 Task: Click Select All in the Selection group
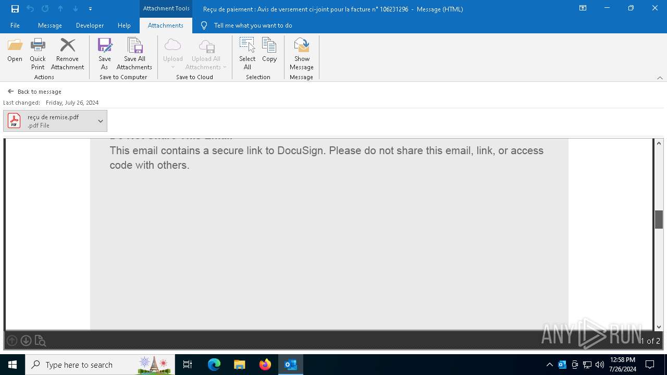coord(248,54)
